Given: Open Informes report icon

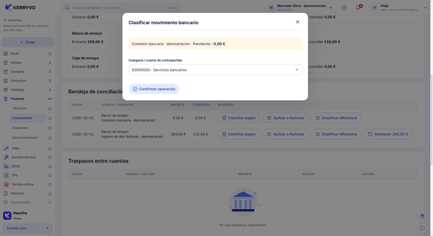Looking at the screenshot, I should click(6, 193).
